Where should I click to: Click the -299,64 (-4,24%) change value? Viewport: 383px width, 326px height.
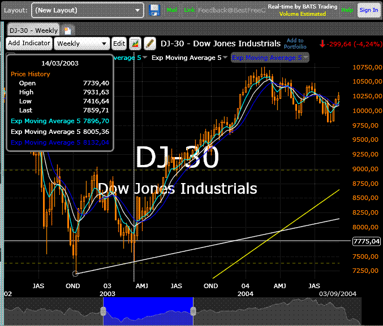(x=354, y=44)
